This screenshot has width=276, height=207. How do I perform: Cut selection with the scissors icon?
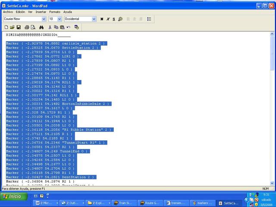tap(50, 27)
